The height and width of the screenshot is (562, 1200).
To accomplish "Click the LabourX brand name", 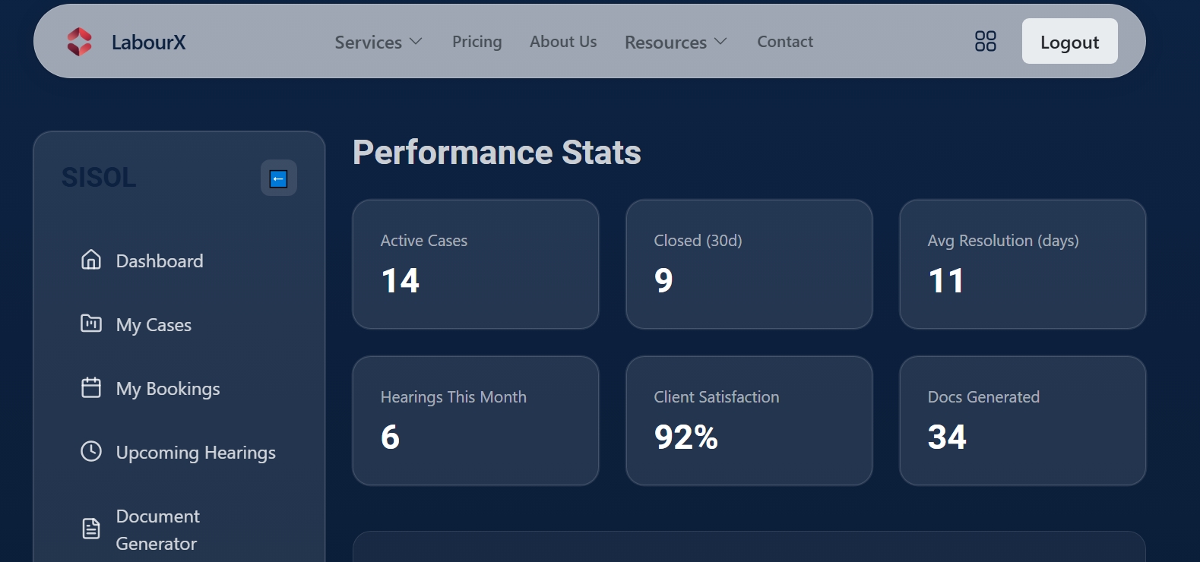I will (x=149, y=43).
